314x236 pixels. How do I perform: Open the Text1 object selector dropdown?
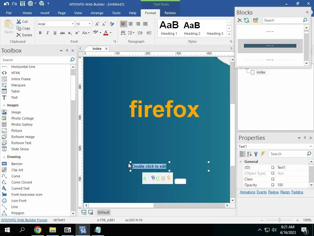(311, 147)
